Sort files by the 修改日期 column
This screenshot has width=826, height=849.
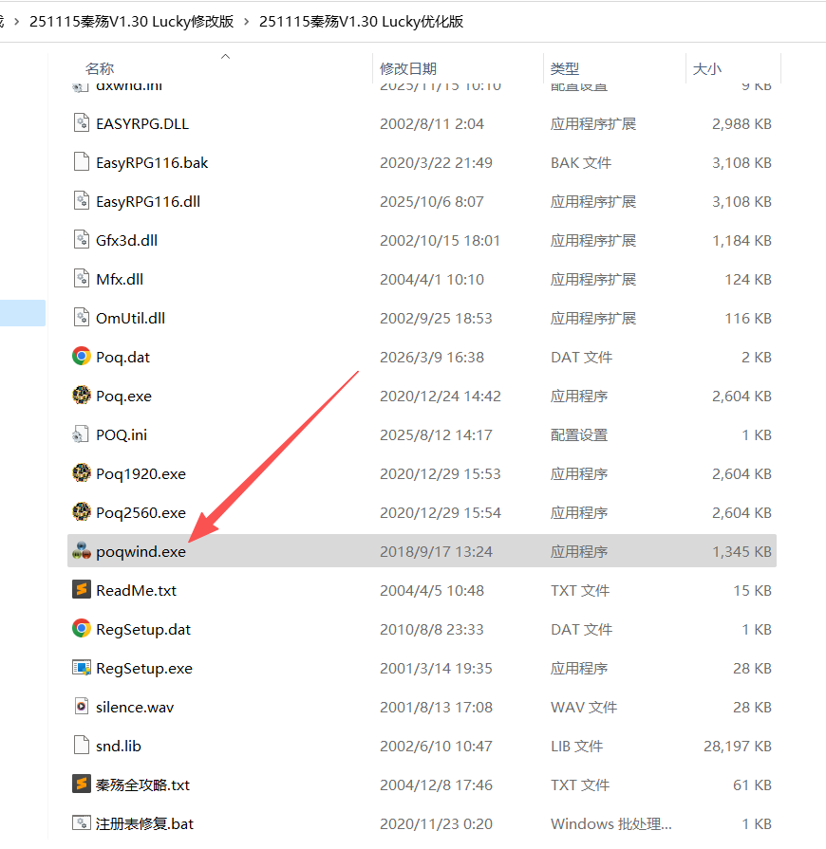(x=408, y=68)
